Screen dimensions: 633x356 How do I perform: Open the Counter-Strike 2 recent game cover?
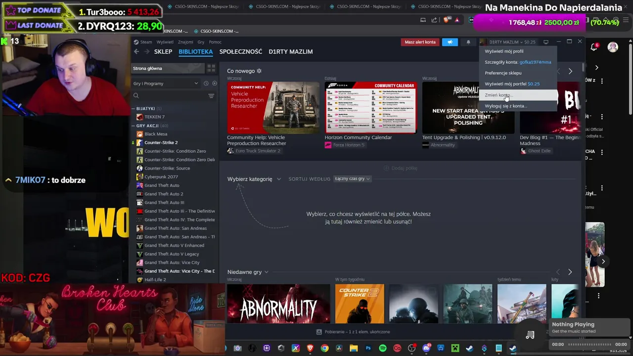click(x=360, y=304)
